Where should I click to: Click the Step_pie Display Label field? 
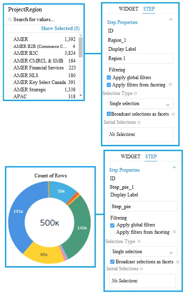(x=143, y=207)
